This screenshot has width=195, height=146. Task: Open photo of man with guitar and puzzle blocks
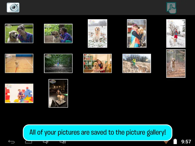(19, 93)
